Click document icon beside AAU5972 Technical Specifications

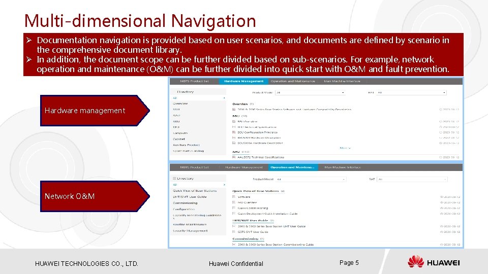[x=234, y=157]
